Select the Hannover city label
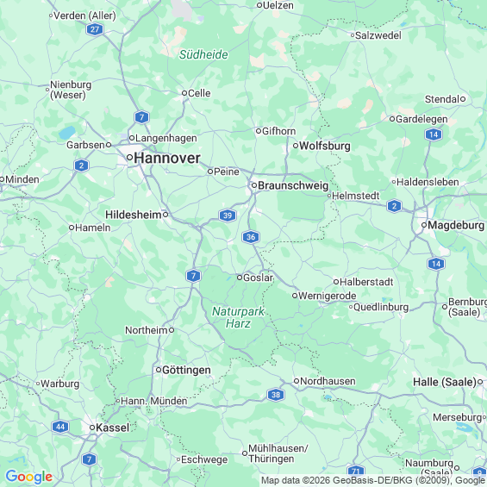Screen dimensions: 487x487 point(167,158)
